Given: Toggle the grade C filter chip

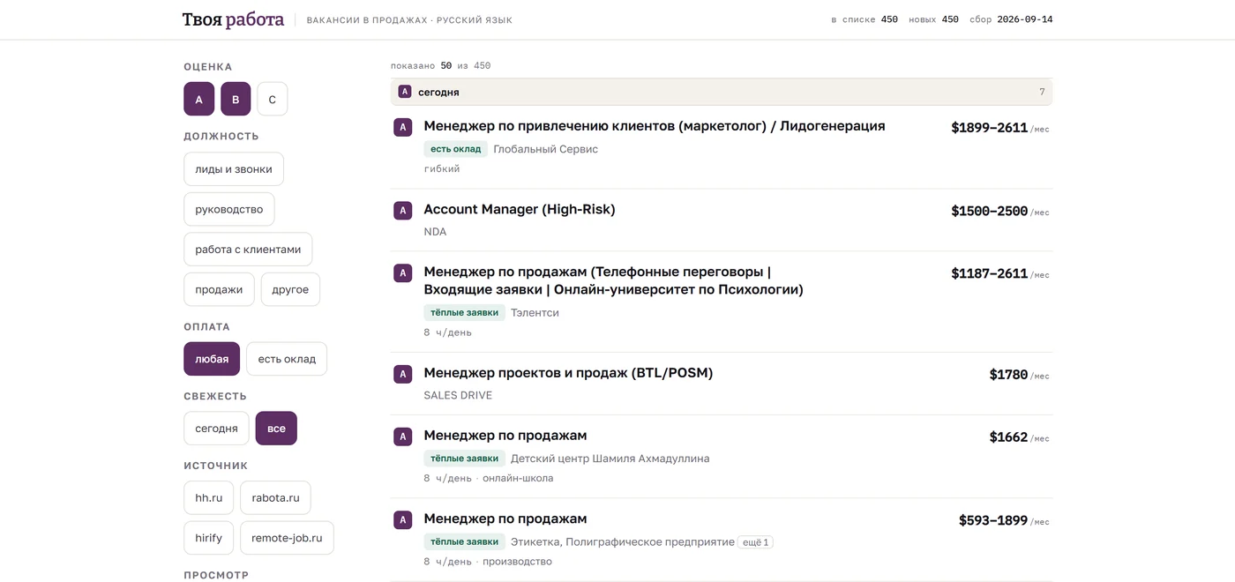Looking at the screenshot, I should 273,99.
